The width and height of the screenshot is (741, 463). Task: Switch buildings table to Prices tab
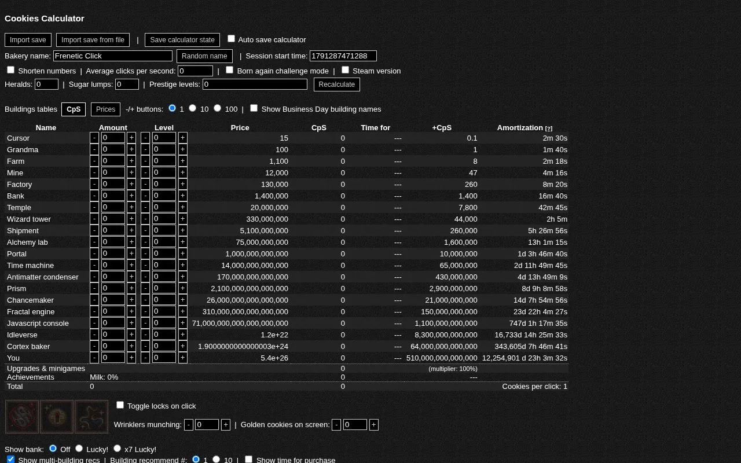coord(105,109)
